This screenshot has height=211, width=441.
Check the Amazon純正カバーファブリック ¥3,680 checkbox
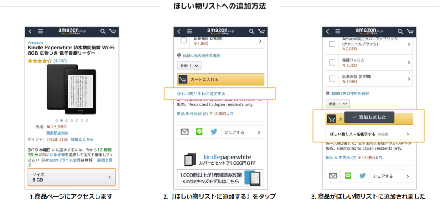click(332, 44)
